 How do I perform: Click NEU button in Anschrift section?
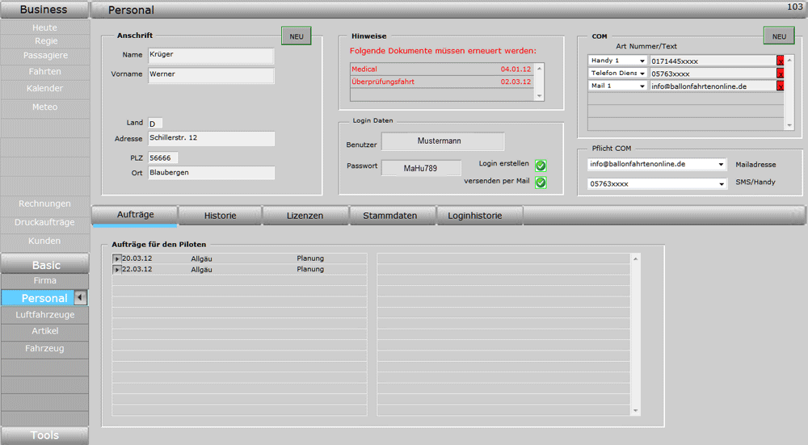(296, 36)
